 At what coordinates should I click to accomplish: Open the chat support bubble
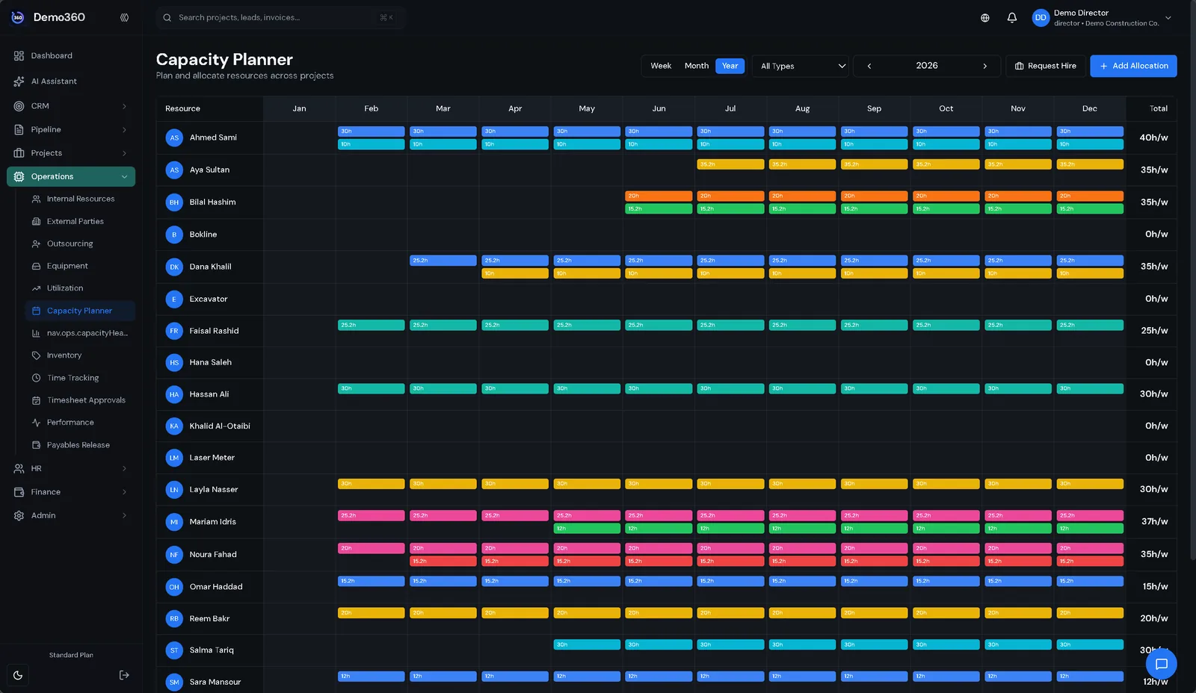[x=1161, y=664]
